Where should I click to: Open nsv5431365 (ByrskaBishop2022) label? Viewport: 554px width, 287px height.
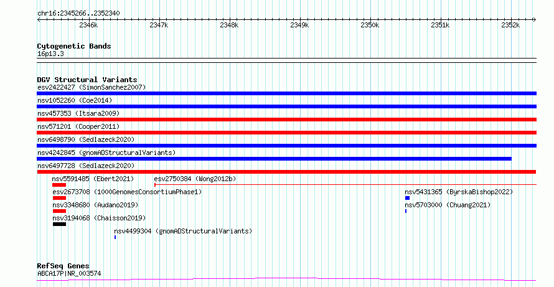[459, 192]
